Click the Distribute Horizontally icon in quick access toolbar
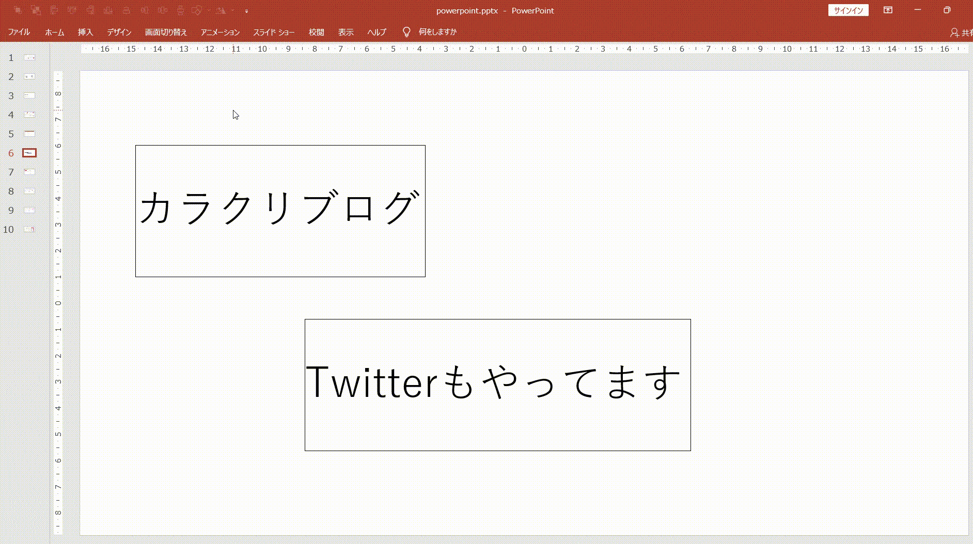The width and height of the screenshot is (973, 544). pyautogui.click(x=162, y=10)
